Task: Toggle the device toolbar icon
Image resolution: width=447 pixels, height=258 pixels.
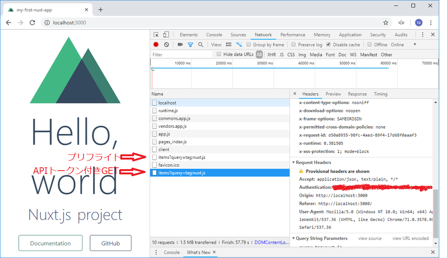Action: tap(166, 35)
